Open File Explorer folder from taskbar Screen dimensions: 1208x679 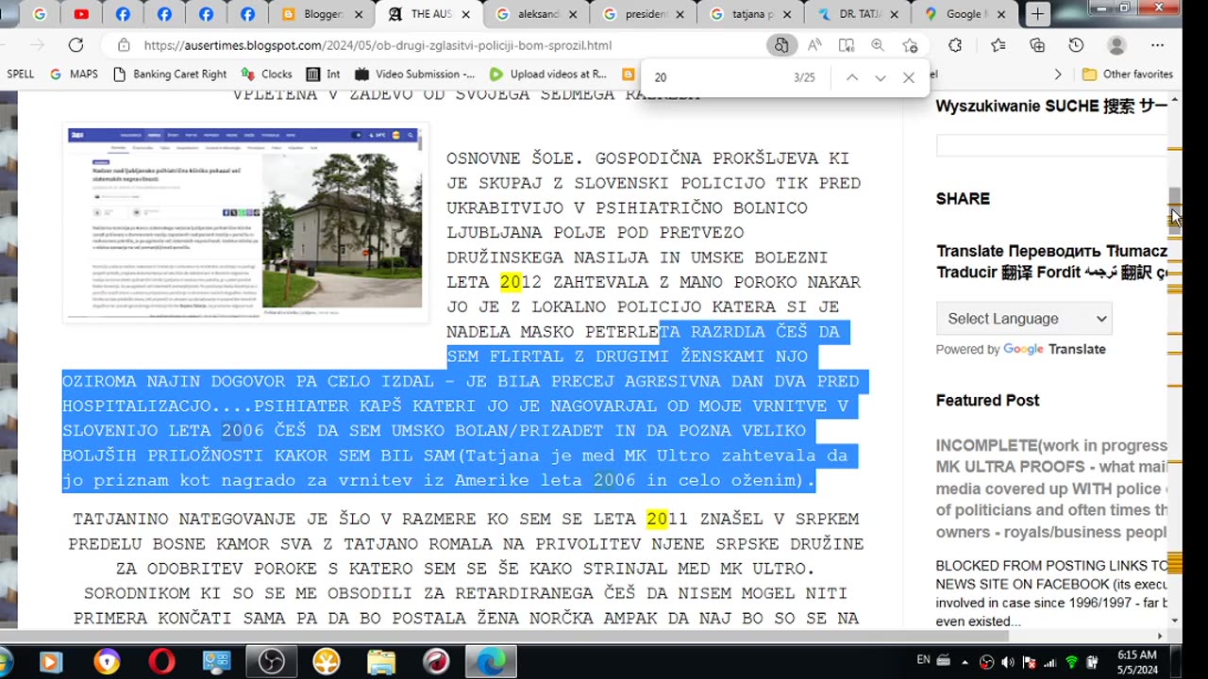point(381,662)
